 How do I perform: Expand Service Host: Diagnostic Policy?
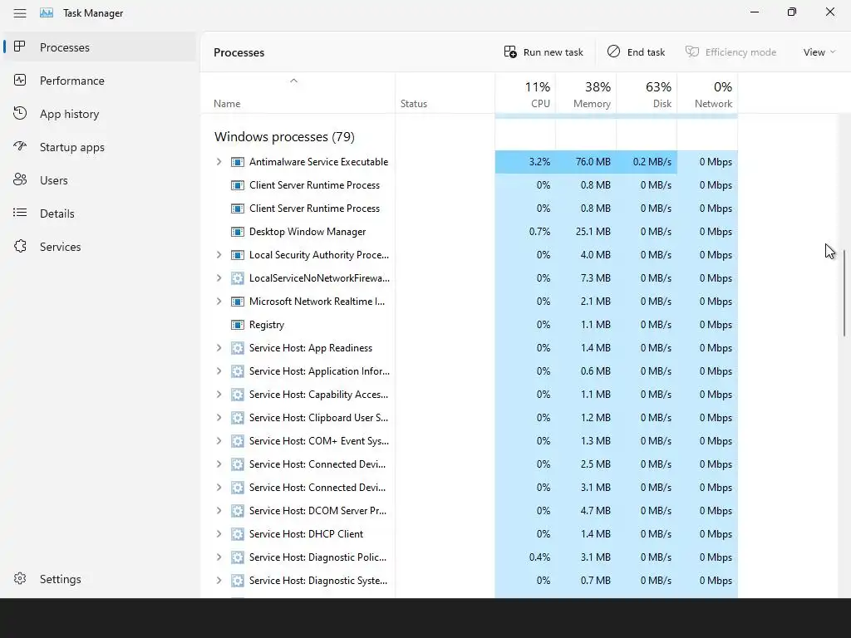219,557
